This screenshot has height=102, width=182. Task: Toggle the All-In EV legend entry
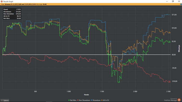pyautogui.click(x=105, y=100)
